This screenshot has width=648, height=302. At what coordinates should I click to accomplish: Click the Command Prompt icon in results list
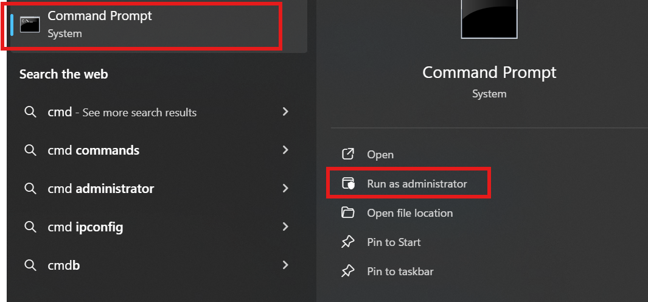tap(30, 24)
